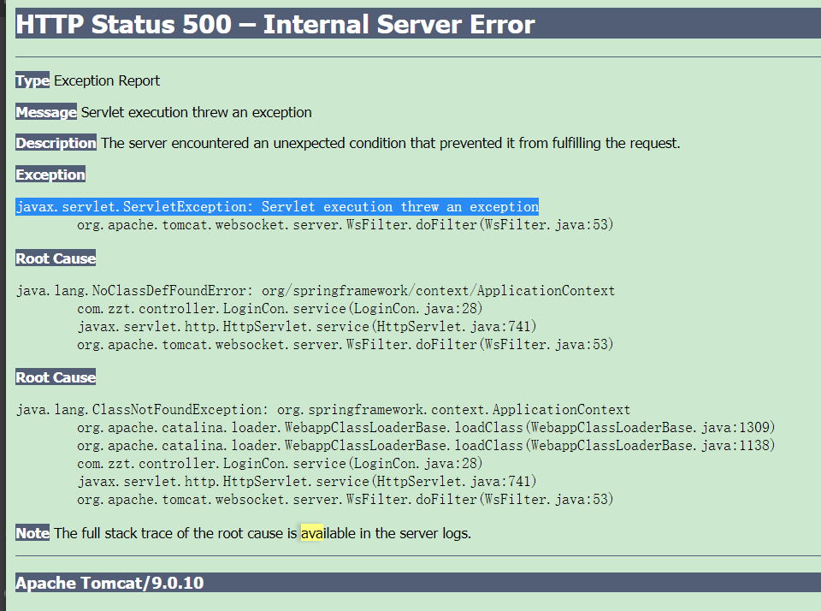Select the Type label badge
This screenshot has height=611, width=821.
(x=32, y=80)
